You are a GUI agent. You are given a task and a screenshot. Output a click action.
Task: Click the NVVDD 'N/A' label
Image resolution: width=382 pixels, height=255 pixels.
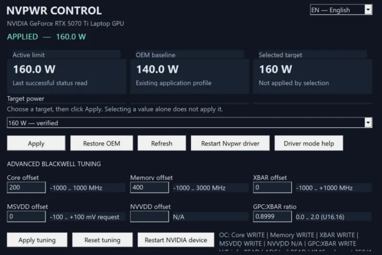(x=179, y=217)
